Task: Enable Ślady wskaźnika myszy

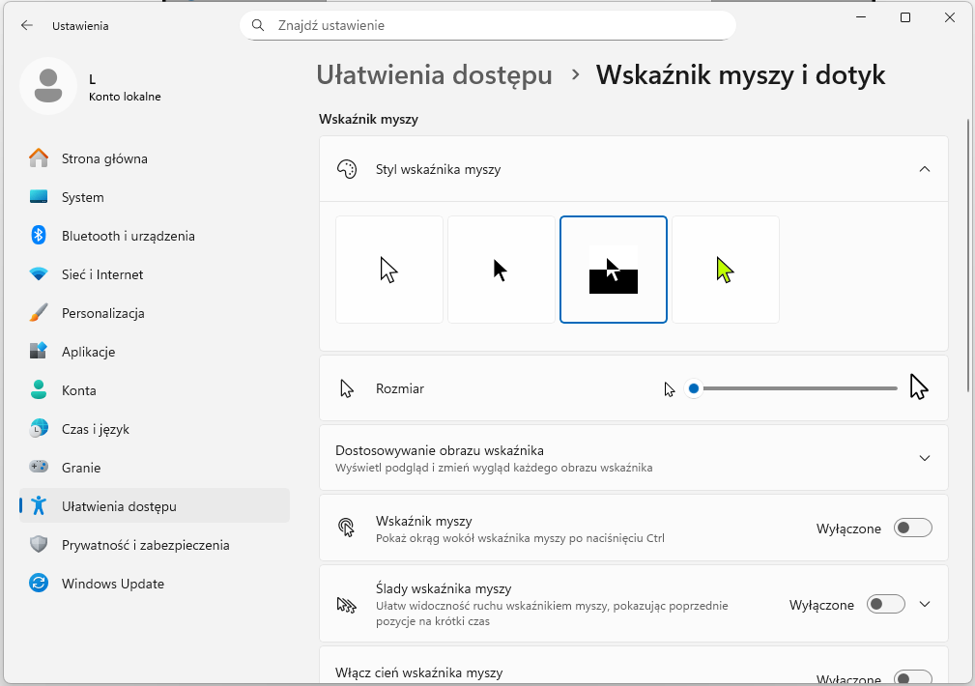Action: [x=885, y=603]
